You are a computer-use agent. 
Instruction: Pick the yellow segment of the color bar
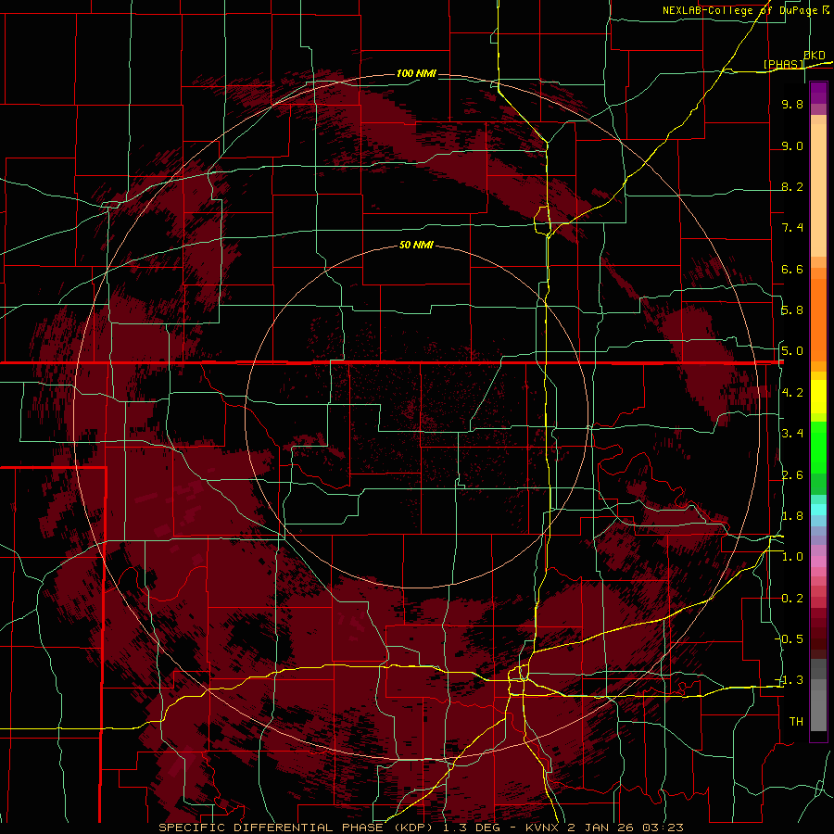(818, 397)
